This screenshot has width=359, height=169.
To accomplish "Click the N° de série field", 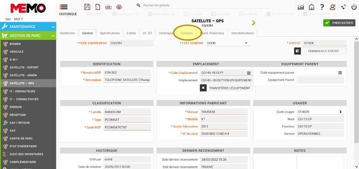I will click(224, 134).
